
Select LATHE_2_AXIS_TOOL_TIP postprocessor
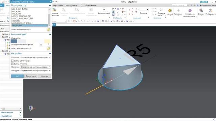(29, 16)
